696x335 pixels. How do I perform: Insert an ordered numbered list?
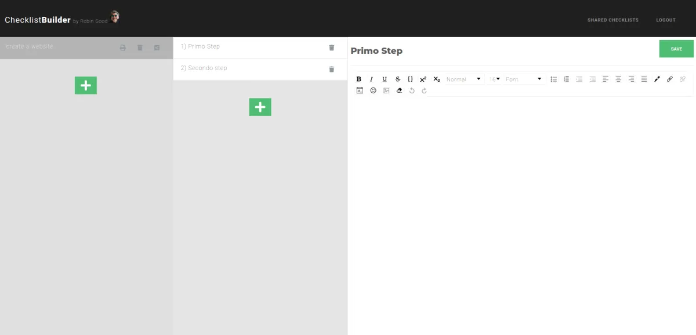pyautogui.click(x=566, y=79)
